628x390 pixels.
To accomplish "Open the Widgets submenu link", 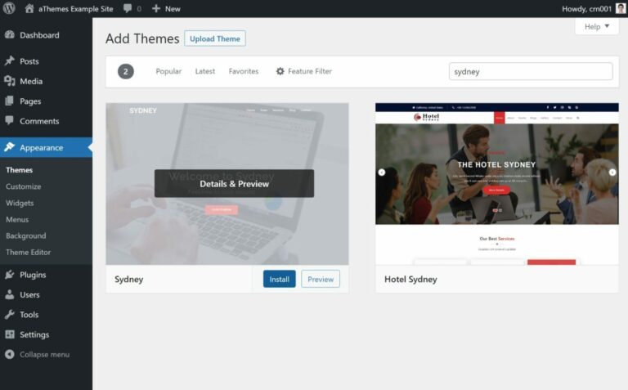I will coord(20,203).
